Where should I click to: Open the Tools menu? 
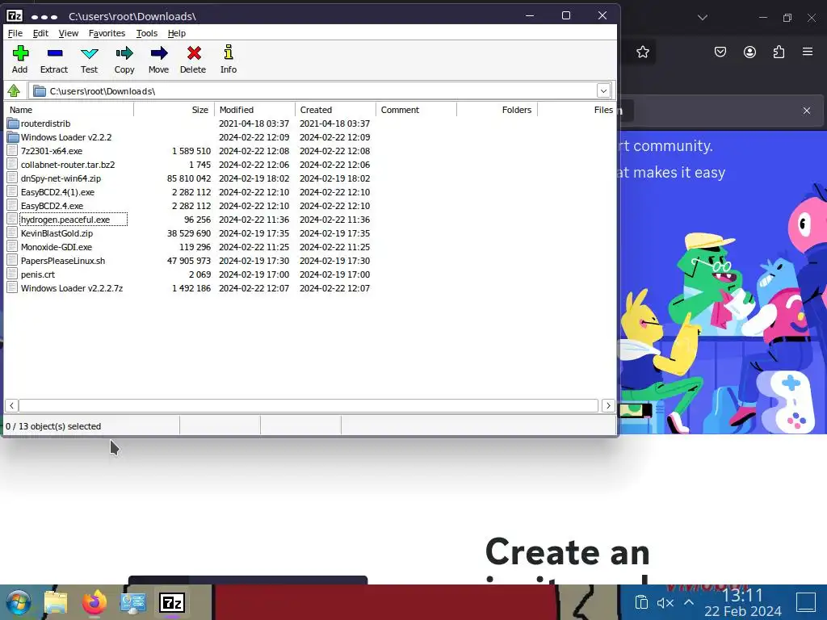147,33
